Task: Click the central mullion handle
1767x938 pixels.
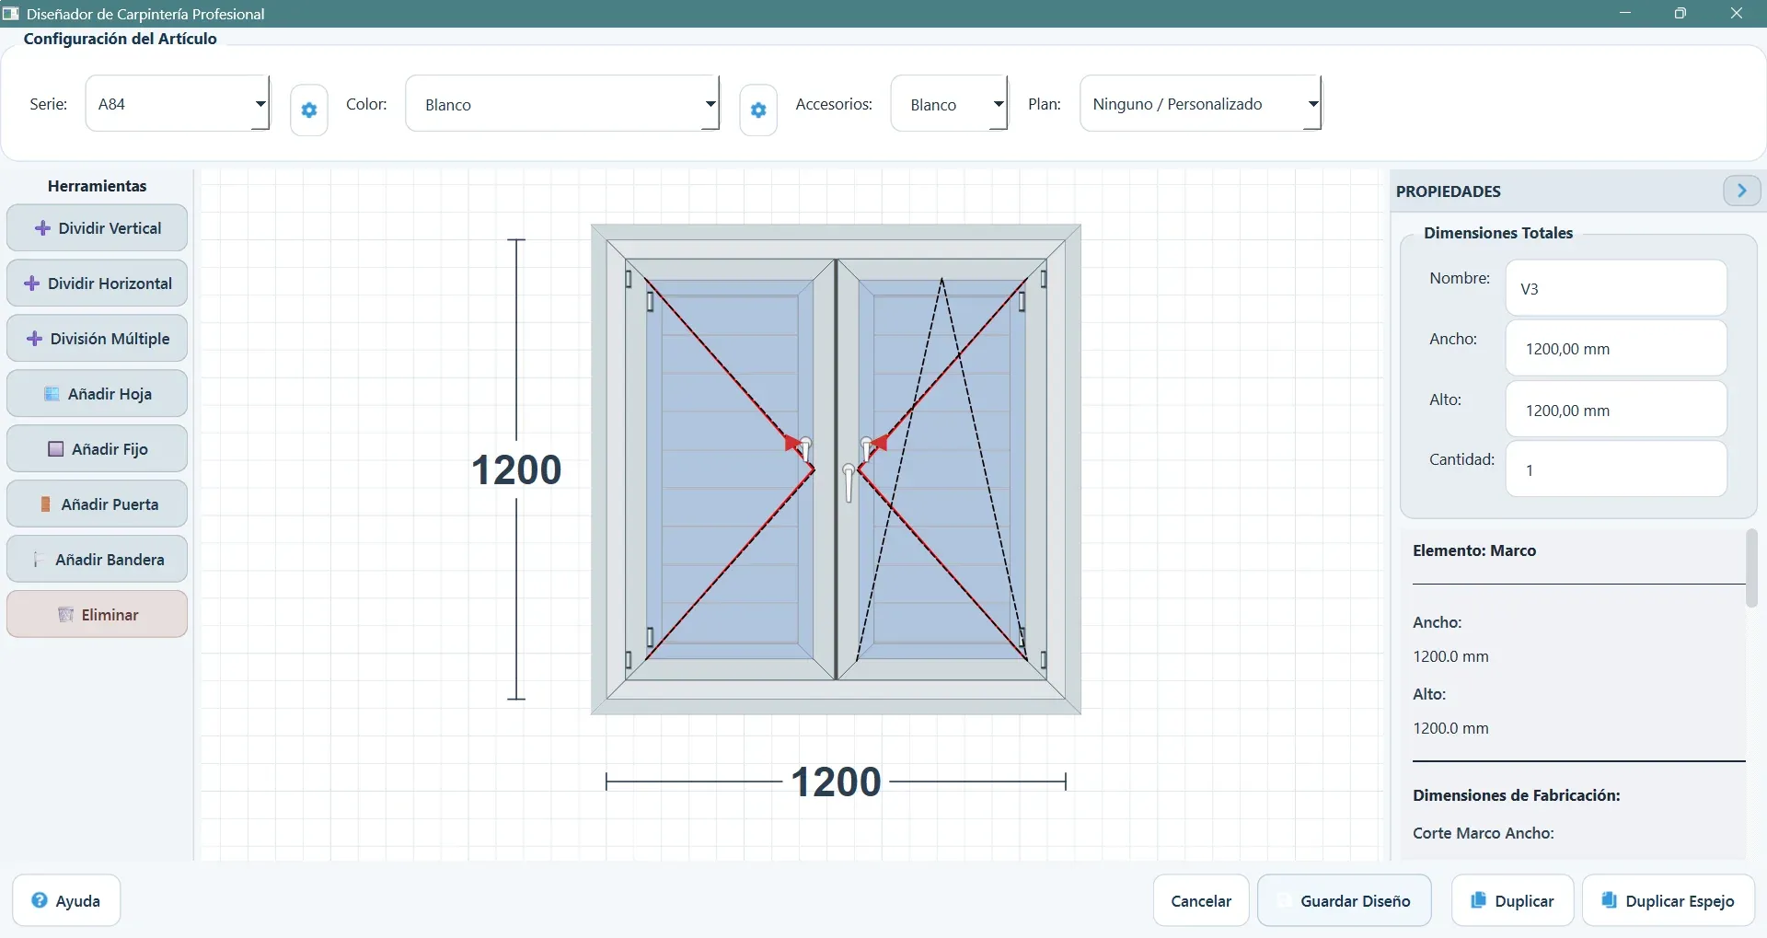Action: click(849, 482)
